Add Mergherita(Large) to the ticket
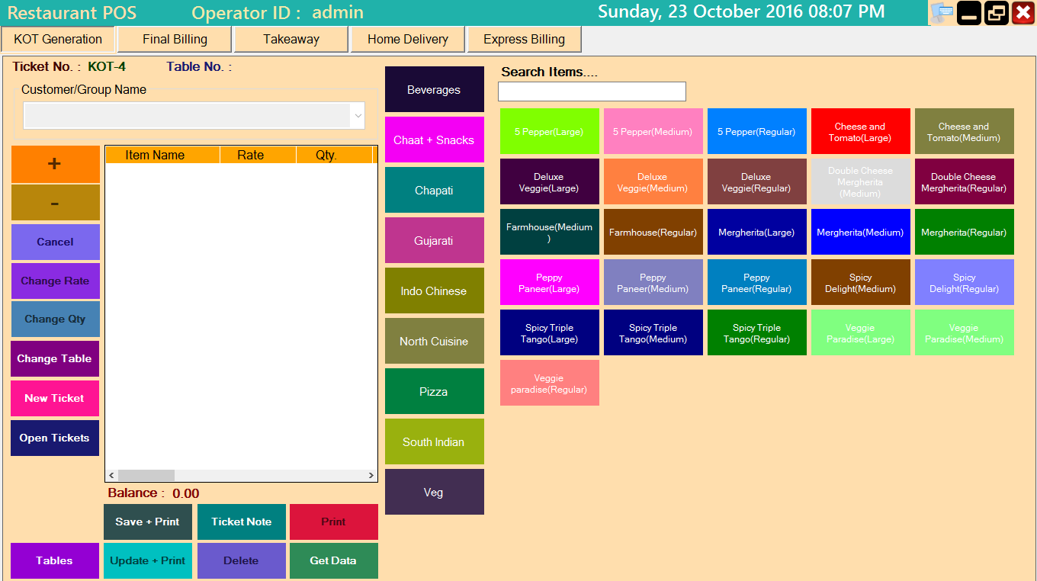The height and width of the screenshot is (581, 1037). (x=756, y=232)
